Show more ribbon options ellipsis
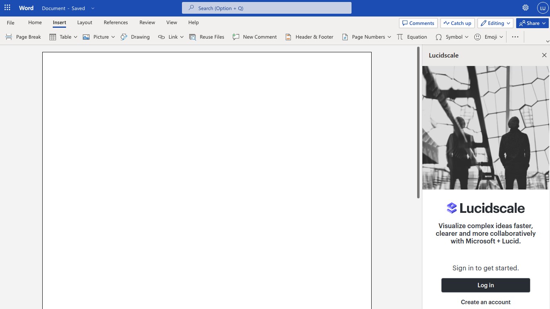The width and height of the screenshot is (550, 309). [x=515, y=37]
